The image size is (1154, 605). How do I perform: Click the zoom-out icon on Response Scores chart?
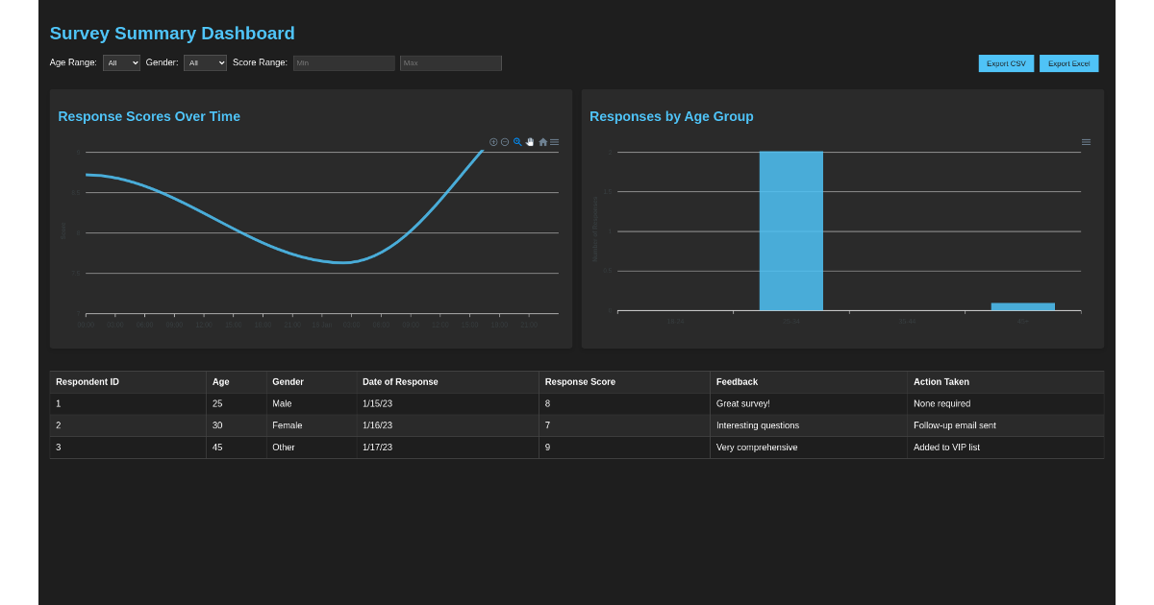(x=505, y=141)
